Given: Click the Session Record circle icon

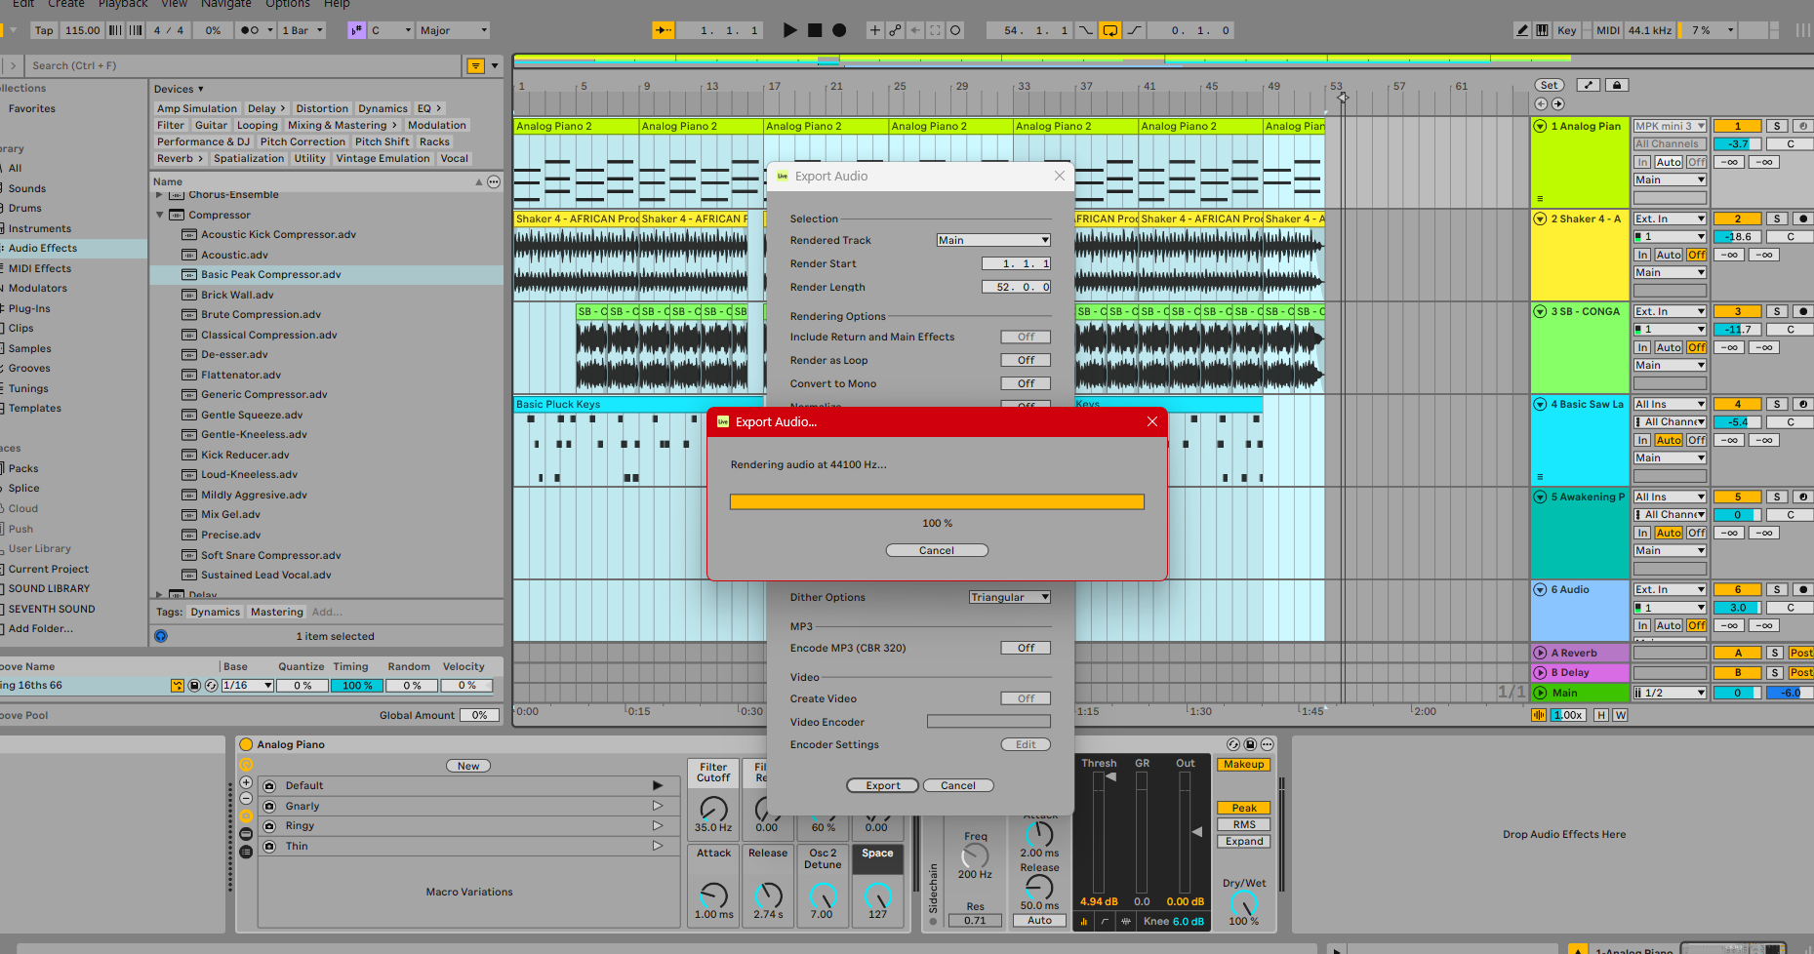Looking at the screenshot, I should (x=955, y=30).
